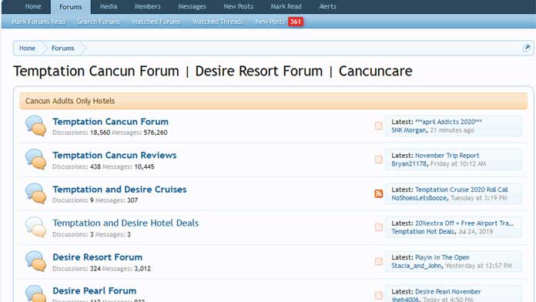Screen dimensions: 536x302
Task: Click chat bubble icon beside Temptation and Desire Cruises
Action: click(x=35, y=193)
